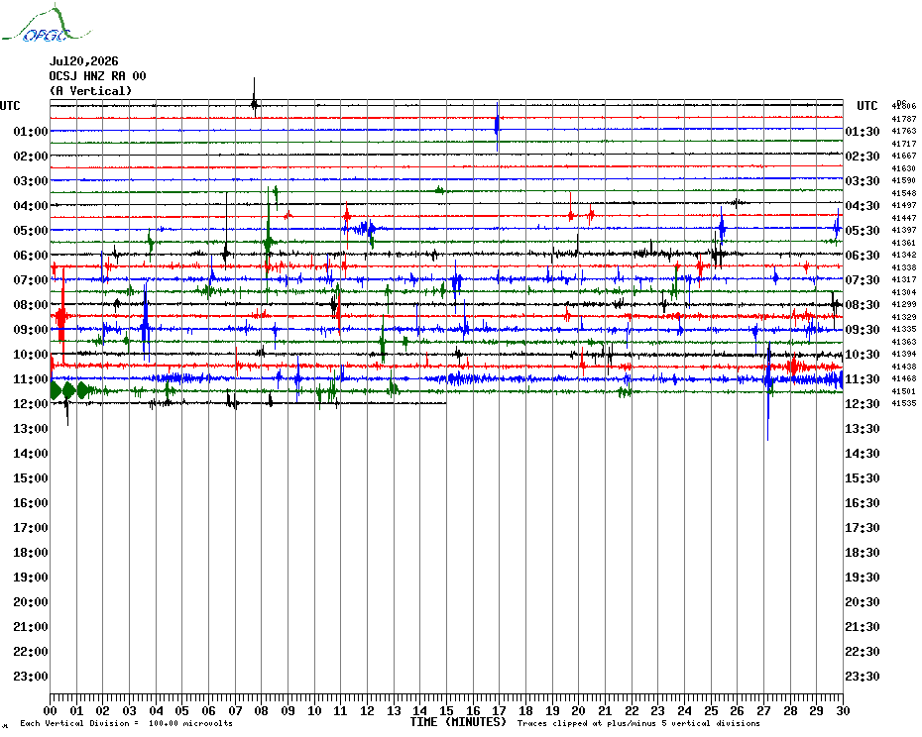Viewport: 922px width, 737px height.
Task: Click the 12:00 hour label
Action: (31, 404)
